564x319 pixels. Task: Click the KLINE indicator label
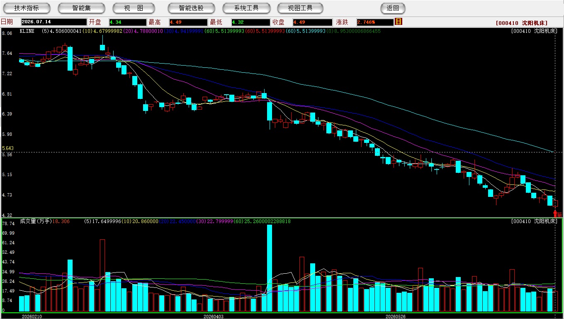(27, 31)
